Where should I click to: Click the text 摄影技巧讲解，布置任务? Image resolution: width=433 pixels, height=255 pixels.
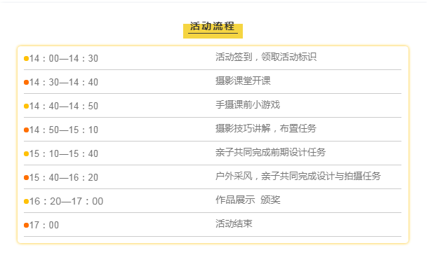tap(266, 128)
